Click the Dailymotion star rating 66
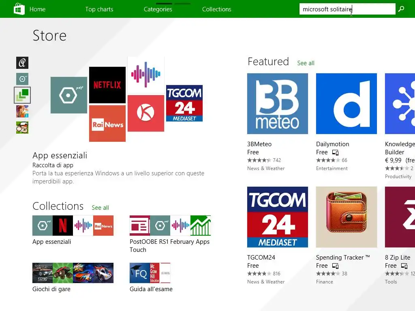The width and height of the screenshot is (415, 311). pyautogui.click(x=332, y=160)
